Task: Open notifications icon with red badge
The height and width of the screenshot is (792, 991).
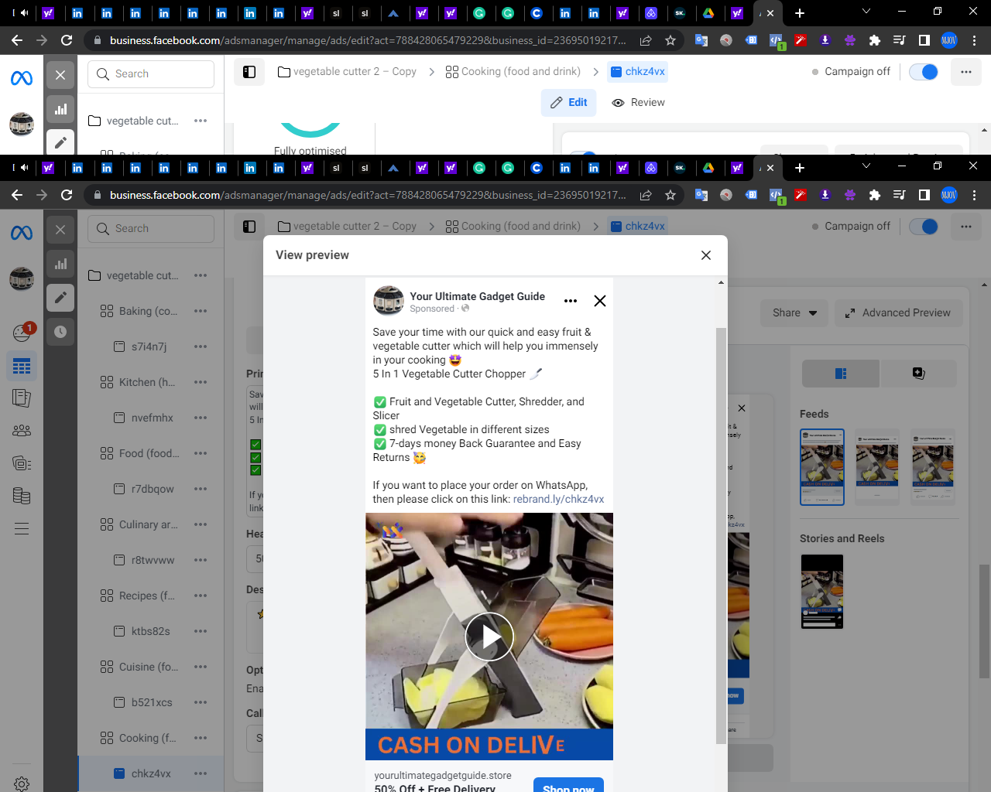Action: point(22,332)
